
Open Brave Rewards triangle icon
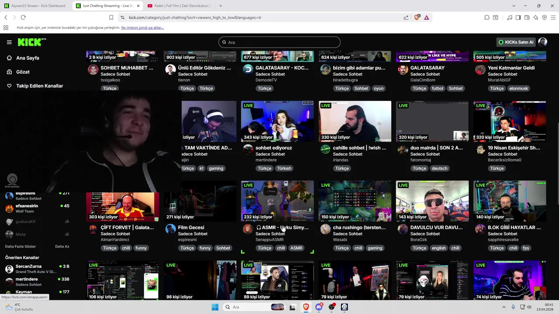coord(426,17)
